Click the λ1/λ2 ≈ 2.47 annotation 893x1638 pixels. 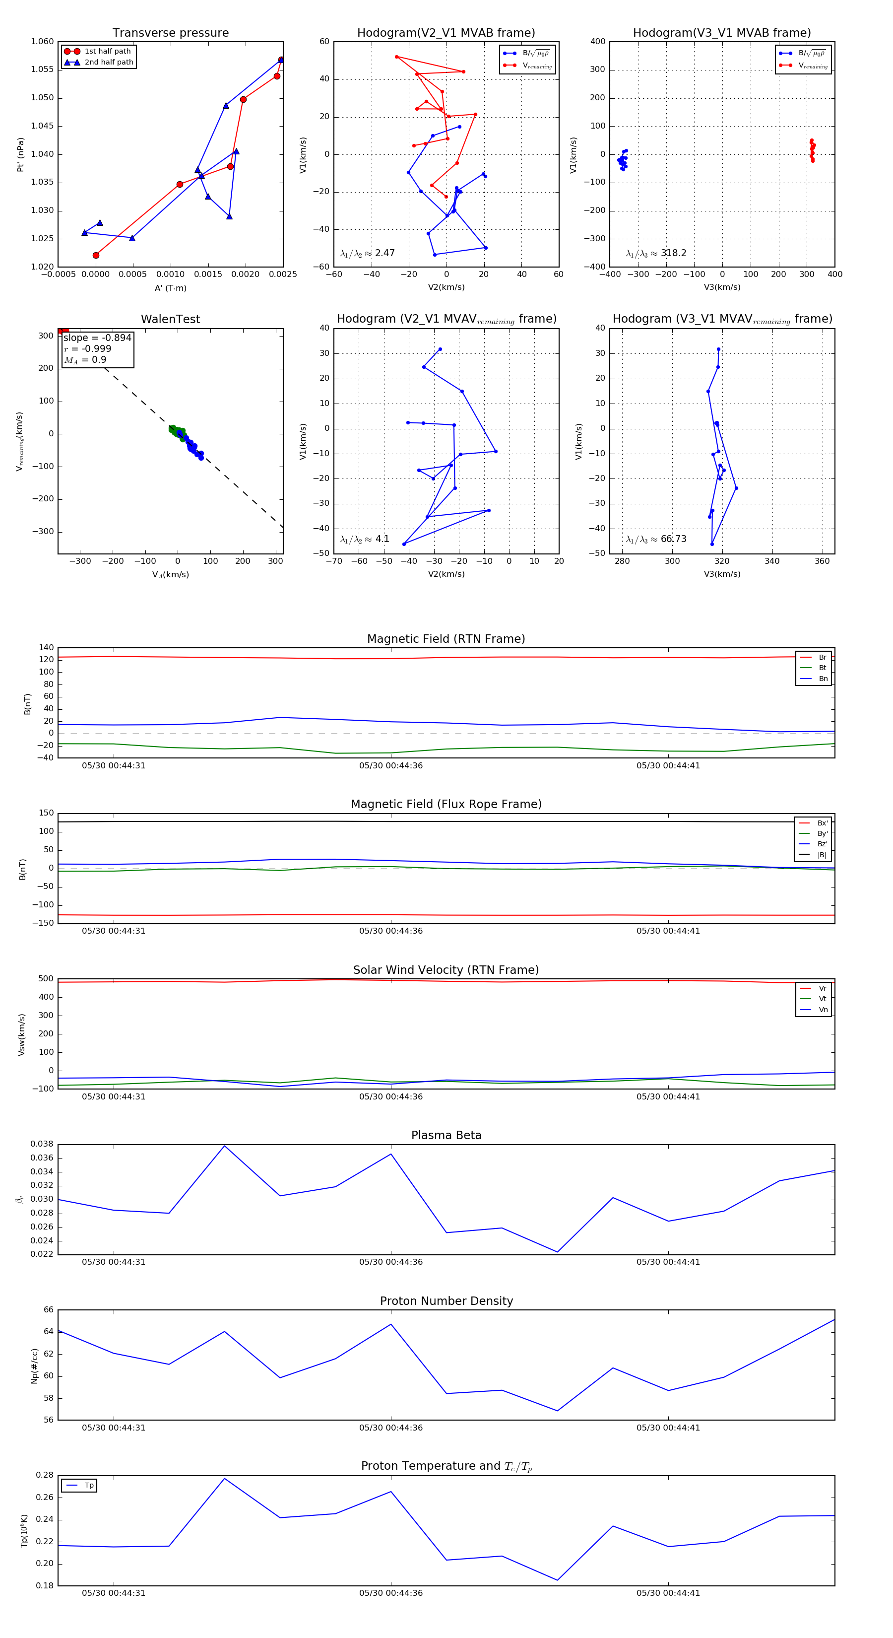(x=367, y=253)
